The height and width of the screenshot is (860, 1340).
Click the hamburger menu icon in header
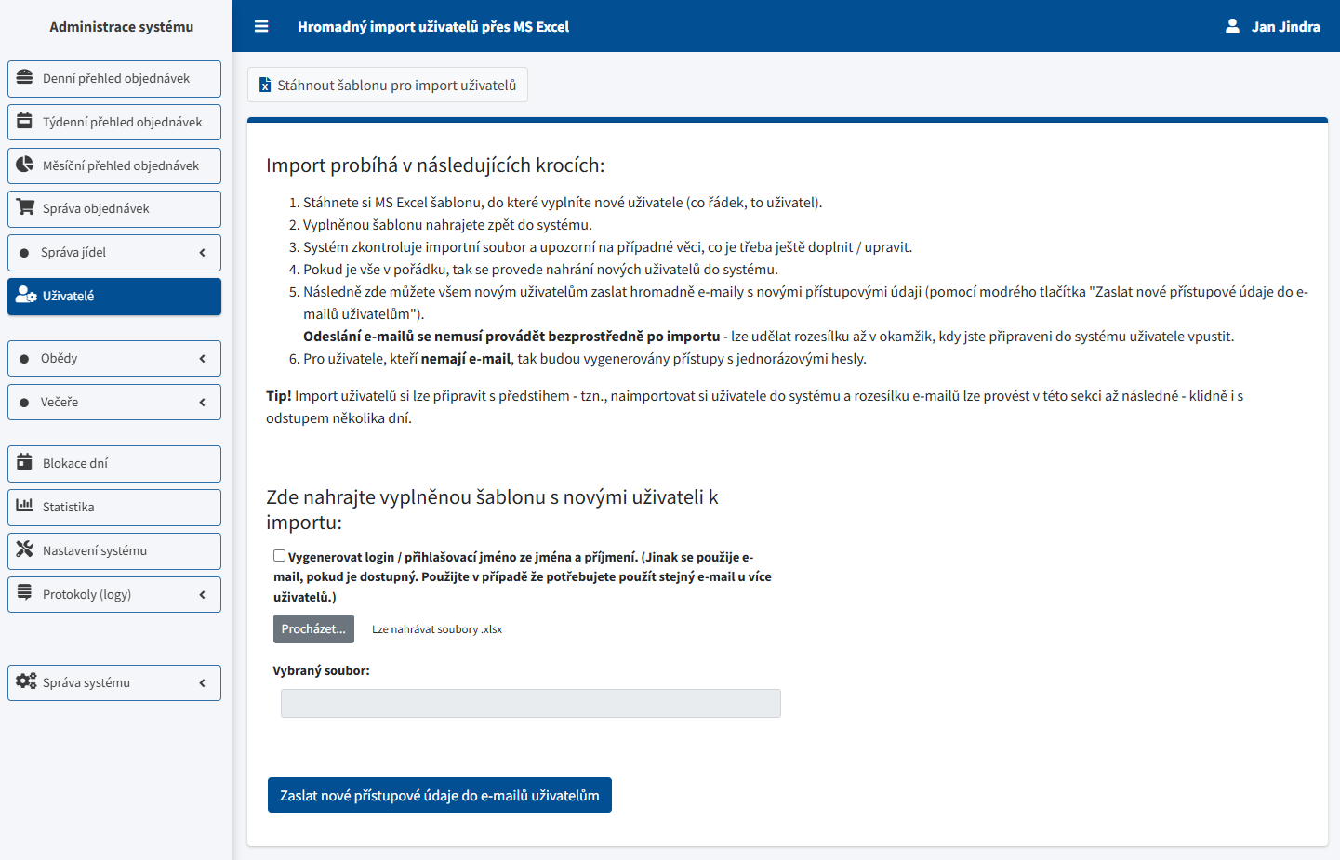pos(261,27)
